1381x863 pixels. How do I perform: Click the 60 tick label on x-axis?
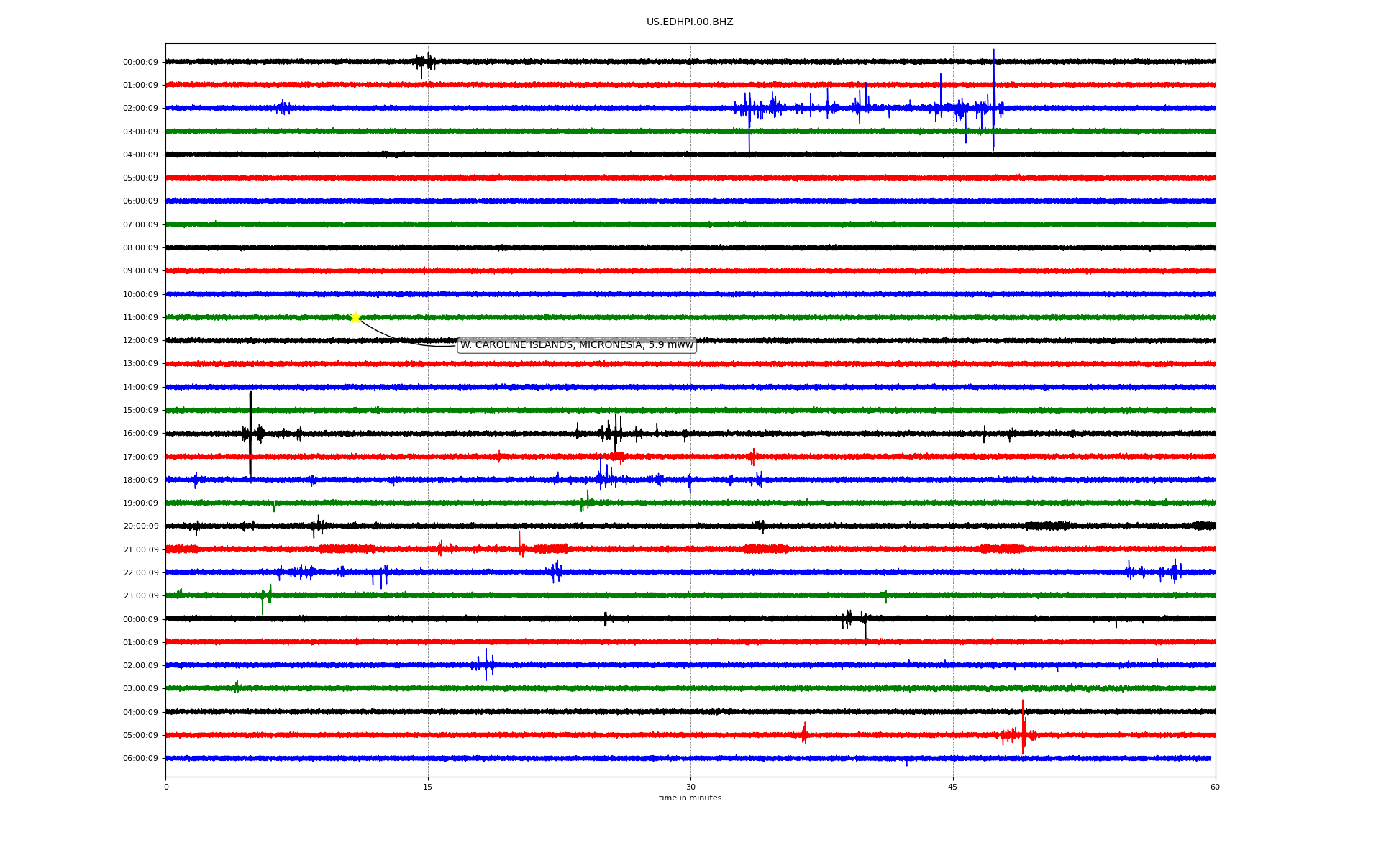point(1214,787)
